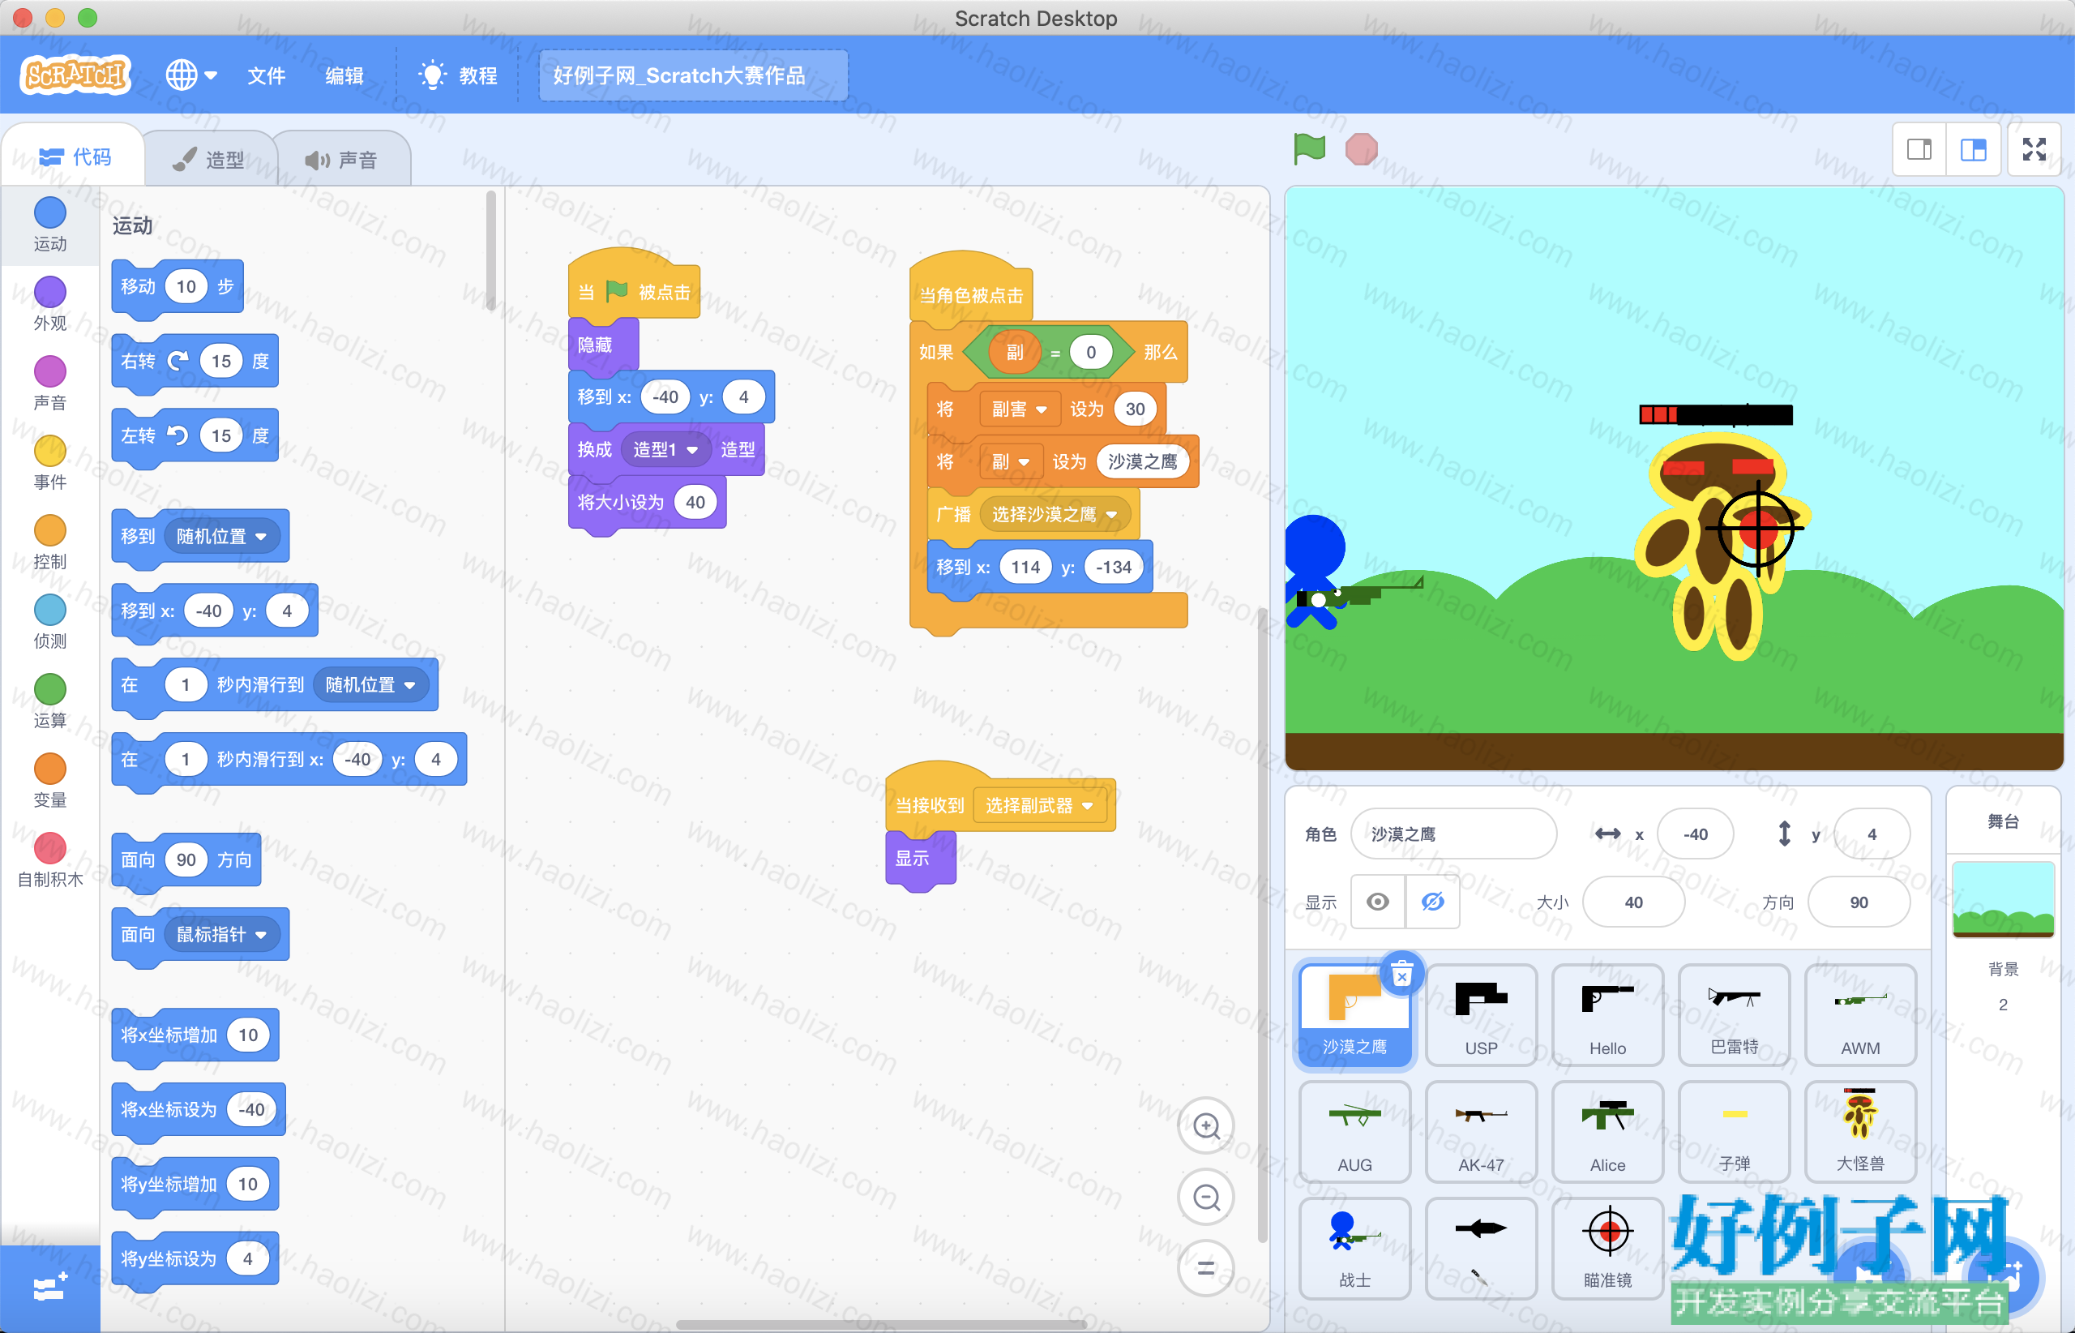2075x1333 pixels.
Task: Select the 瞄准镜 sprite
Action: [1608, 1248]
